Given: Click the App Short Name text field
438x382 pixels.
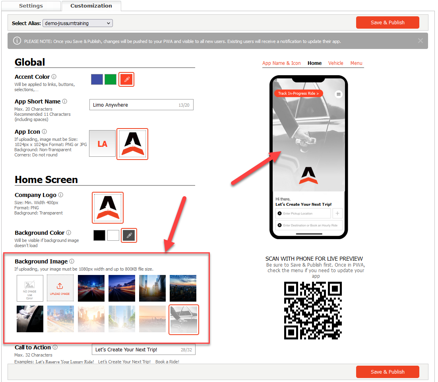Looking at the screenshot, I should coord(135,105).
